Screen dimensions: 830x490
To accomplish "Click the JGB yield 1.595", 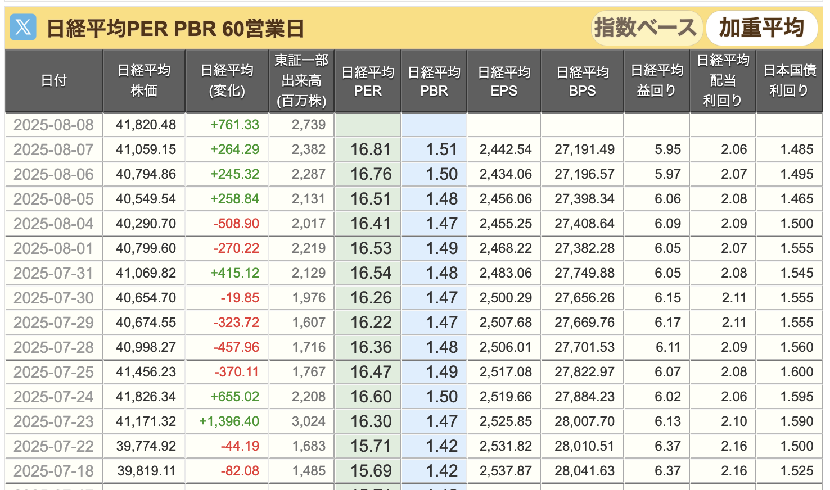I will pyautogui.click(x=797, y=397).
